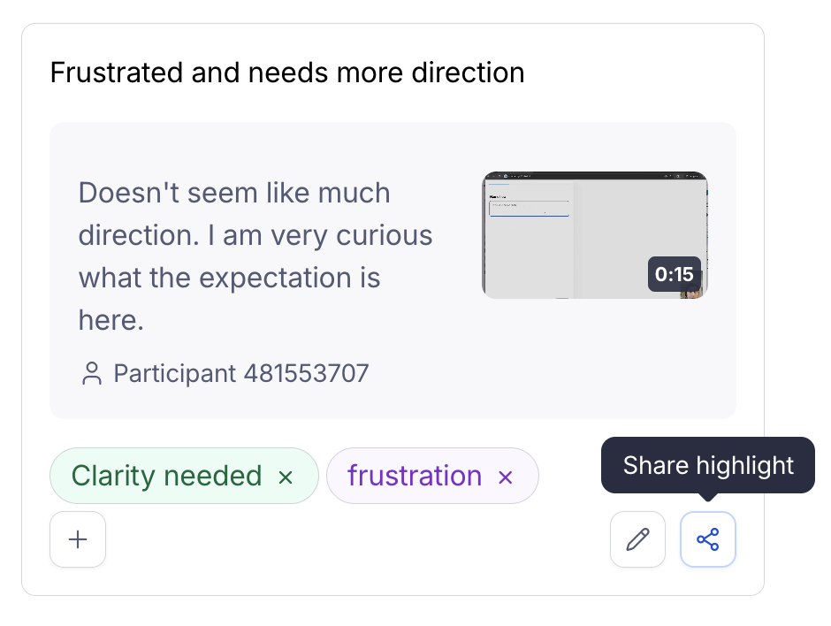Select the purple frustration tag label
Viewport: 831px width, 626px height.
click(414, 476)
